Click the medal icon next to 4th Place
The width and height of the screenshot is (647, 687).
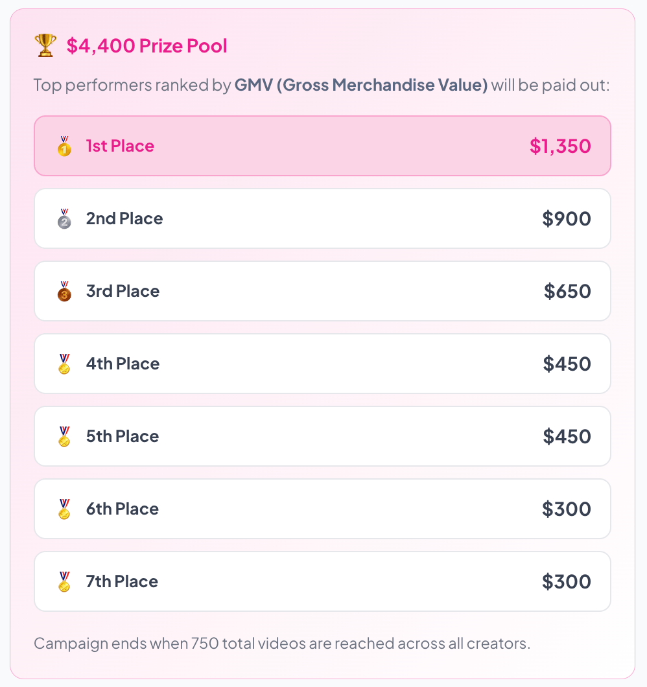[x=64, y=364]
